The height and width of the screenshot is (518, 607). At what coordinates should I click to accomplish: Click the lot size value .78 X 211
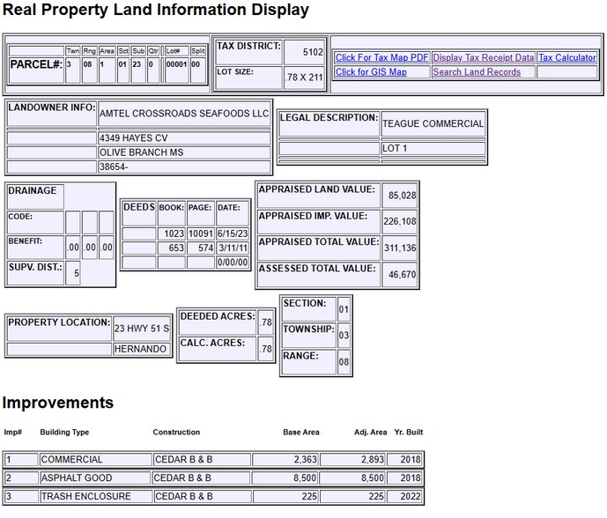305,78
